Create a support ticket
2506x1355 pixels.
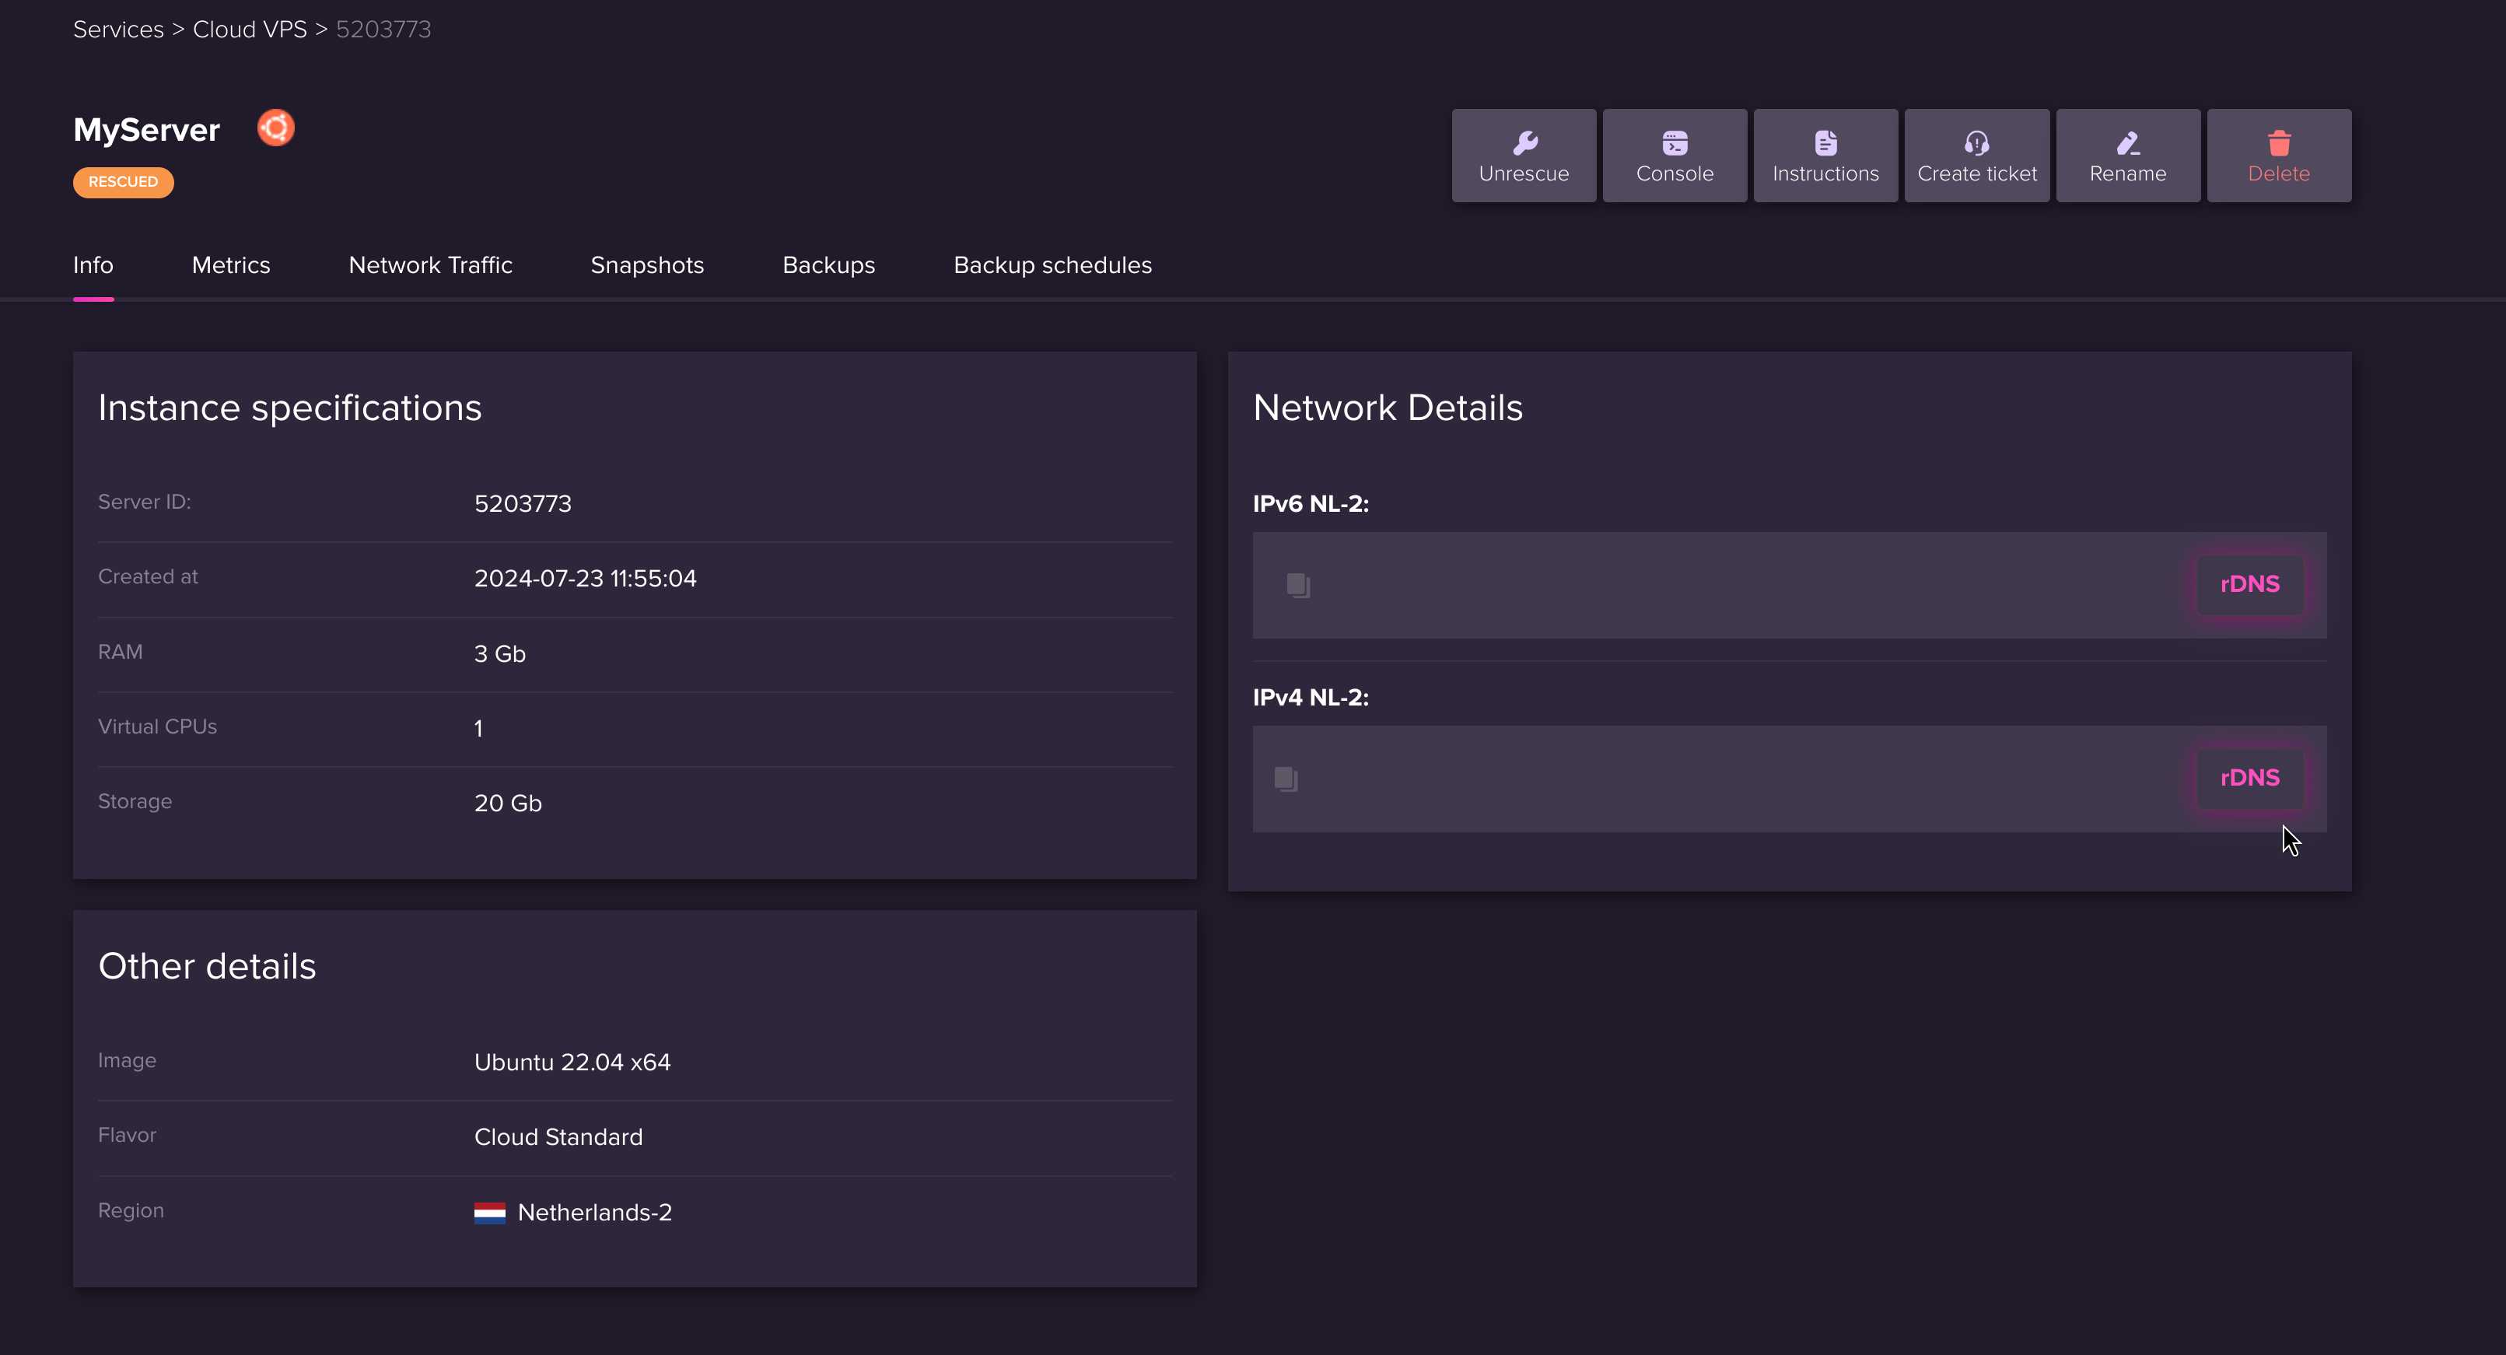1976,153
